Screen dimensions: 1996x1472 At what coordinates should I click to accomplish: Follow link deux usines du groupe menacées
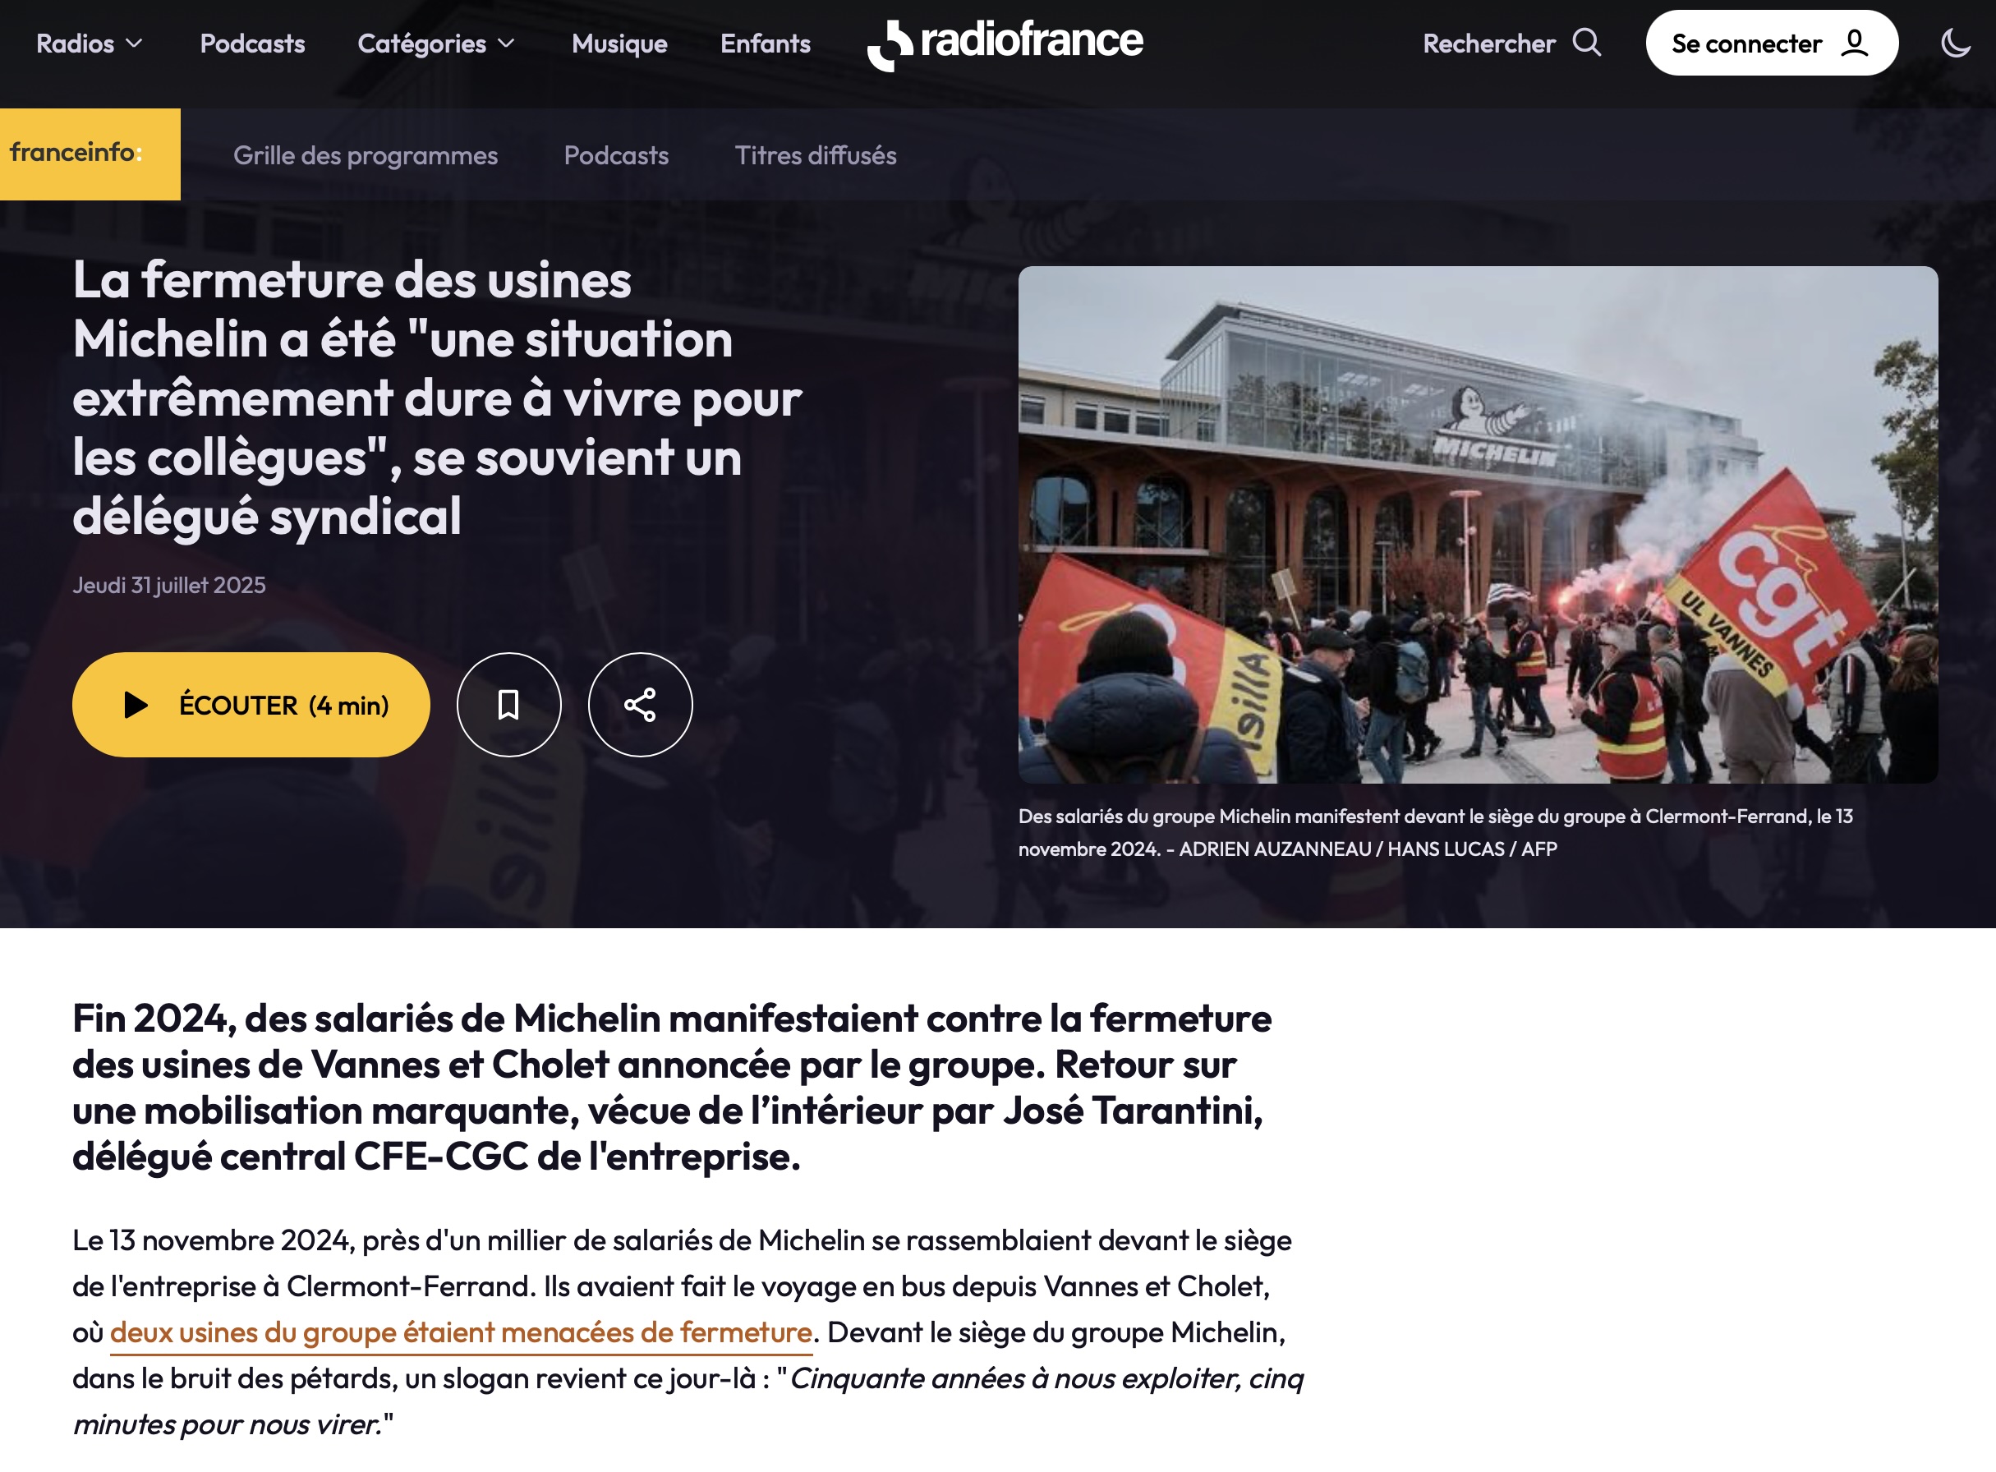click(x=461, y=1332)
